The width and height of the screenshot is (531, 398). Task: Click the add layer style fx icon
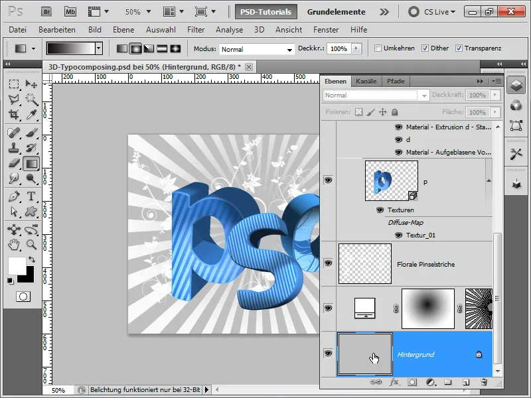pos(394,382)
